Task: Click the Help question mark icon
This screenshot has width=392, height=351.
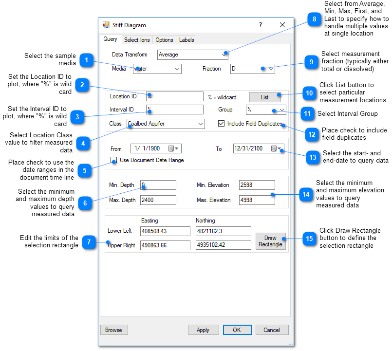Action: pos(260,25)
